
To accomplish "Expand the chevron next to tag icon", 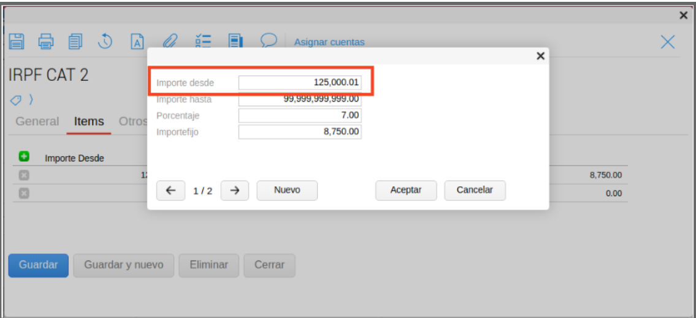I will click(x=31, y=100).
